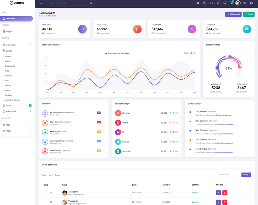
Task: Enter fullscreen mode from the header
Action: pos(211,3)
